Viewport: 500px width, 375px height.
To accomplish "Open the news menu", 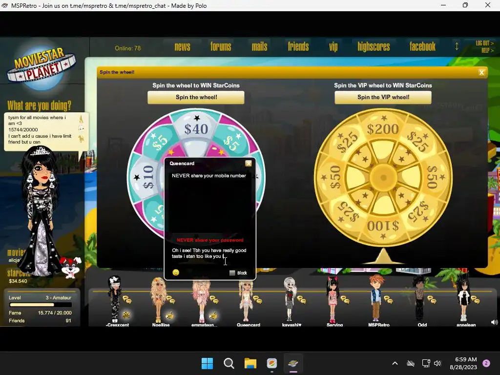I will click(183, 47).
